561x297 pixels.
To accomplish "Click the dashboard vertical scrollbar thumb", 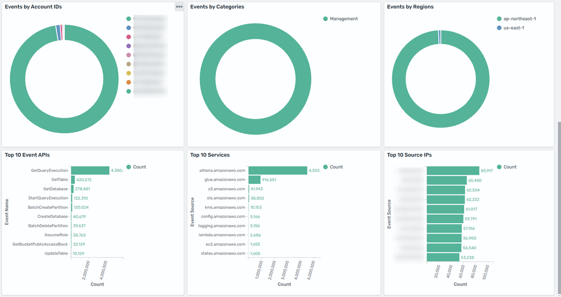I will pos(559,209).
